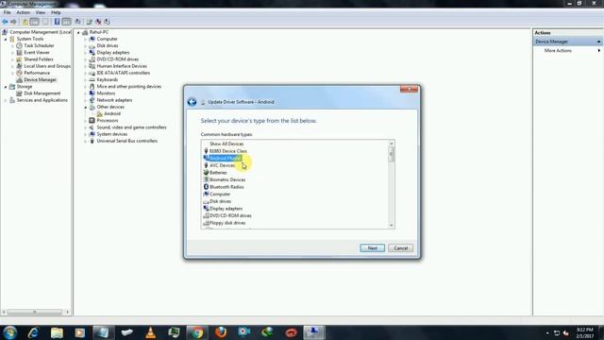Select Sound, video and game controllers
The height and width of the screenshot is (340, 604).
click(131, 127)
